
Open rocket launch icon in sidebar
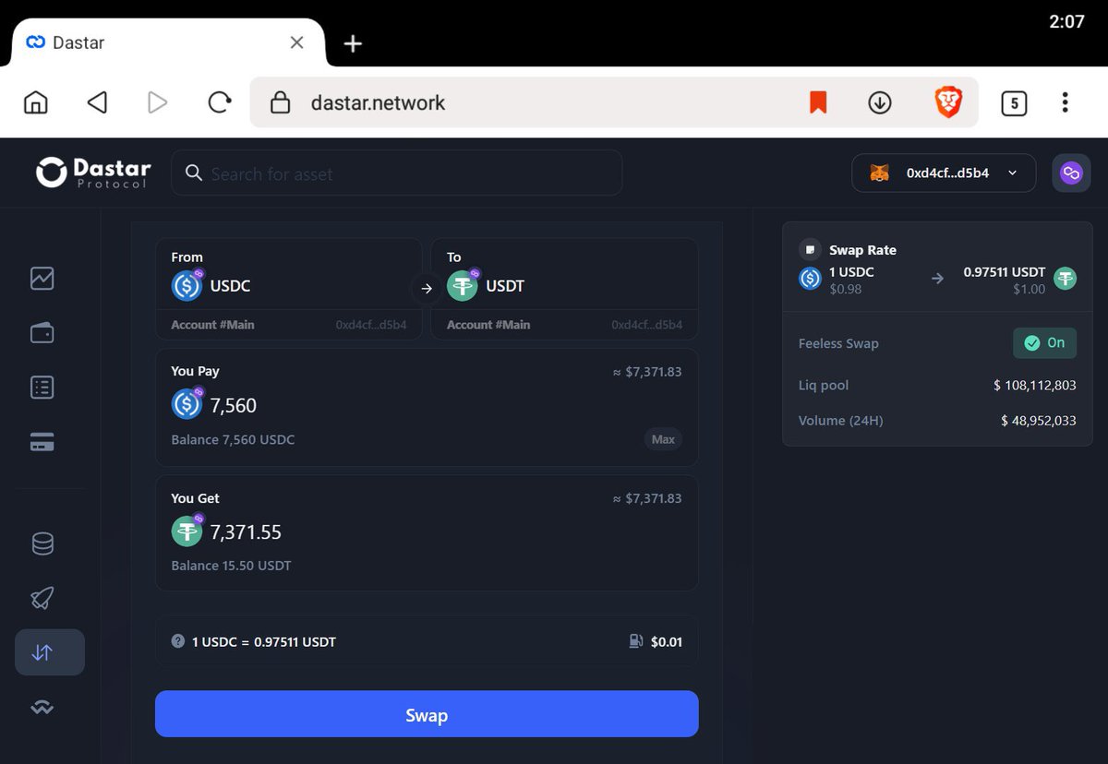click(x=42, y=599)
